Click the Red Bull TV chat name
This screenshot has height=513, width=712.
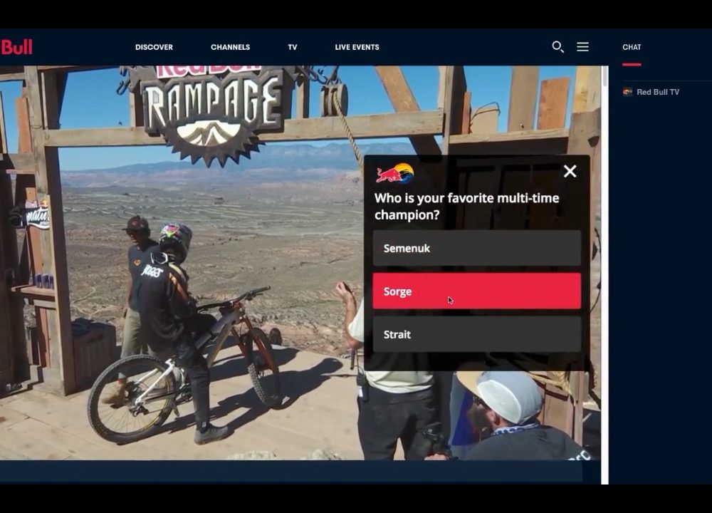[658, 92]
